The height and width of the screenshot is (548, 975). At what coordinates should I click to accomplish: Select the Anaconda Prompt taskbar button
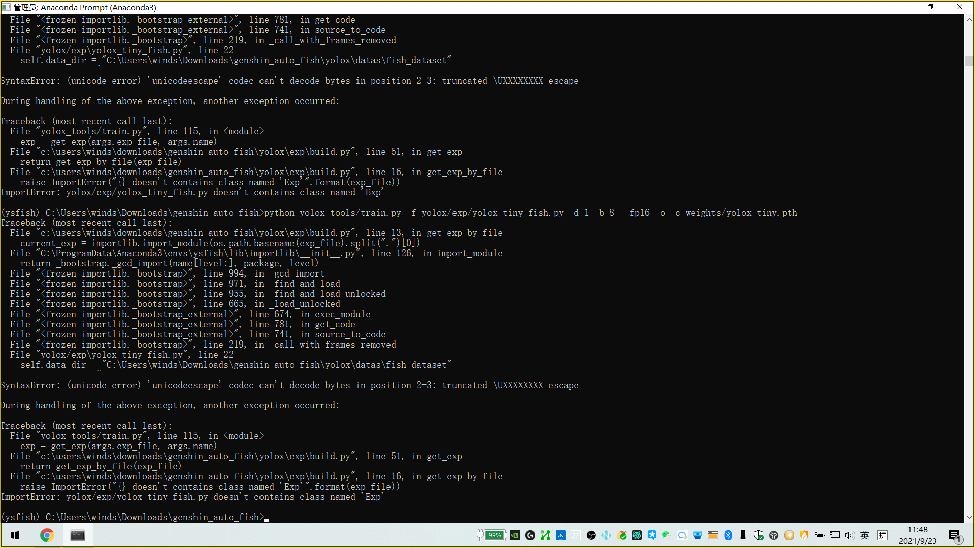tap(78, 535)
